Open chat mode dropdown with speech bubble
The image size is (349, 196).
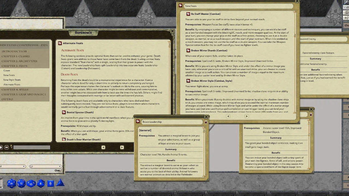[45, 166]
